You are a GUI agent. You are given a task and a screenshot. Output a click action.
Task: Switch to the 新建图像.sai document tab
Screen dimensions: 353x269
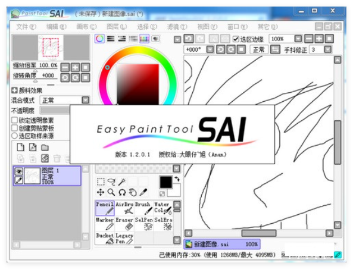click(x=222, y=244)
